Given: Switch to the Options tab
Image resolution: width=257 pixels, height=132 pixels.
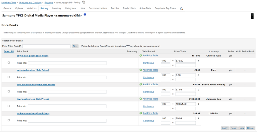Looking at the screenshot, I should point(19,8).
